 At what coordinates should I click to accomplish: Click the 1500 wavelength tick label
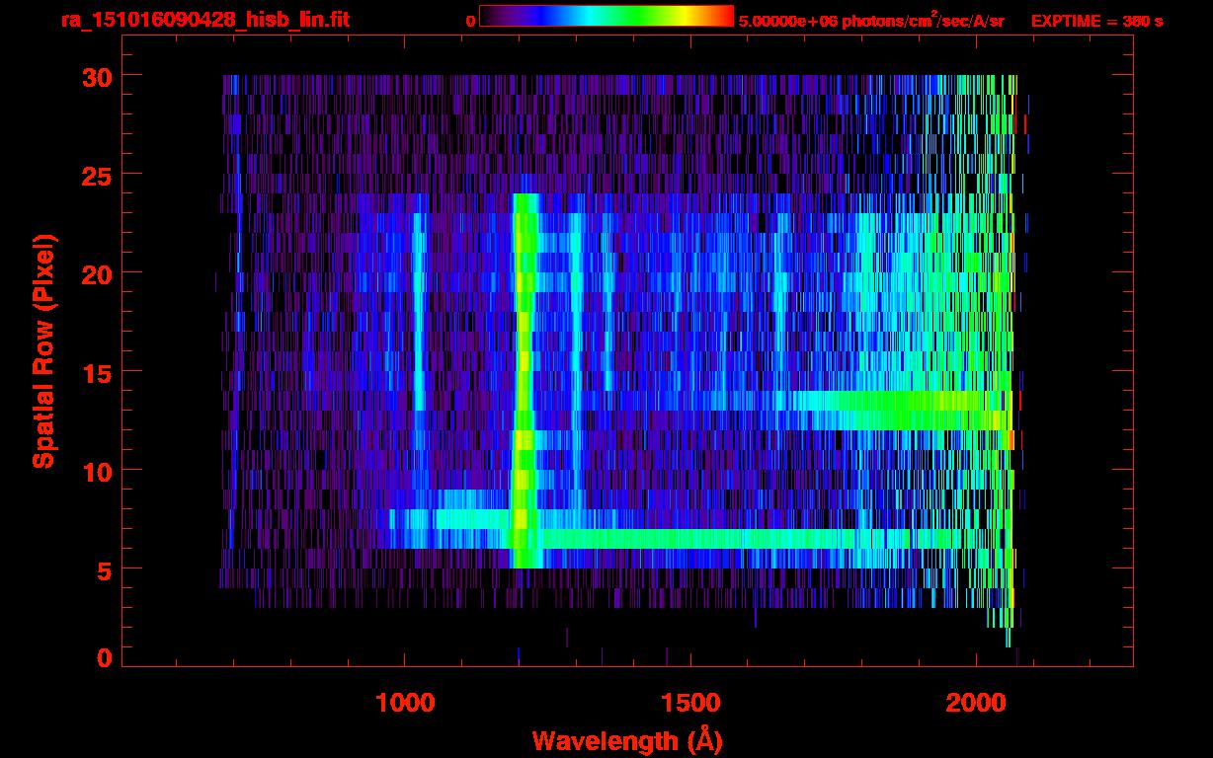pyautogui.click(x=689, y=703)
